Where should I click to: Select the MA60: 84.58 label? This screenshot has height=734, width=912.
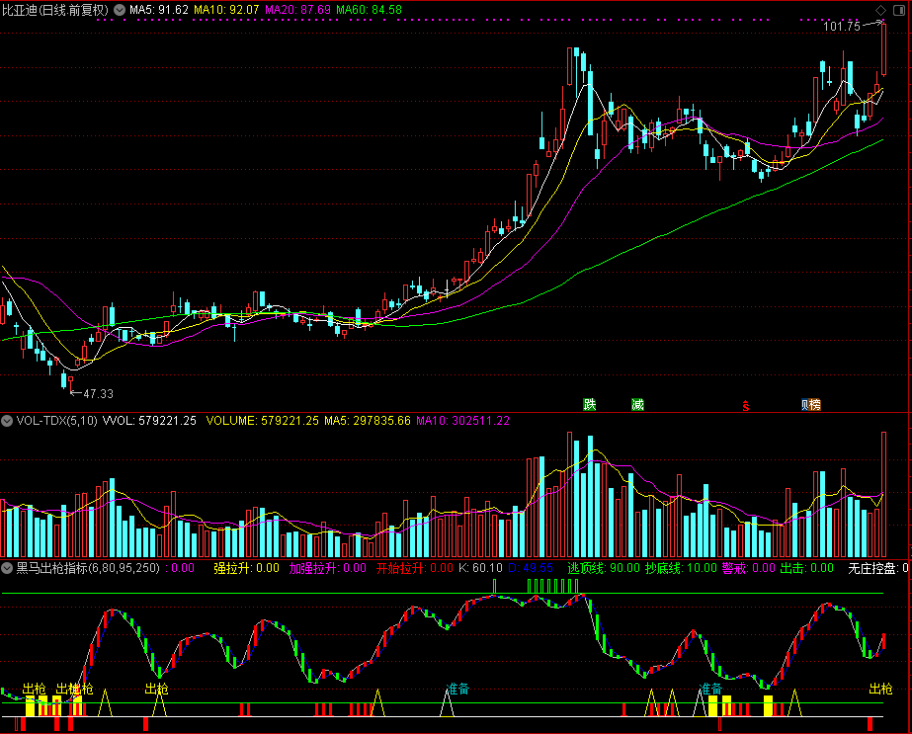coord(369,10)
